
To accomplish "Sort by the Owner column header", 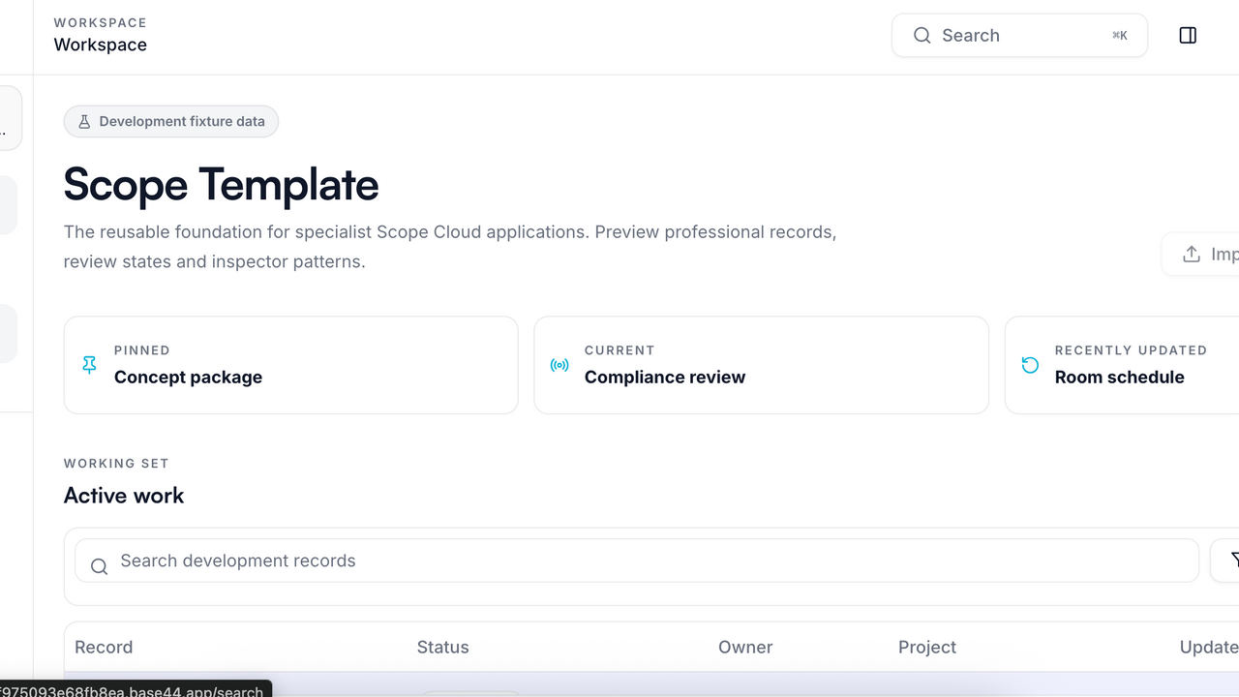I will [745, 648].
